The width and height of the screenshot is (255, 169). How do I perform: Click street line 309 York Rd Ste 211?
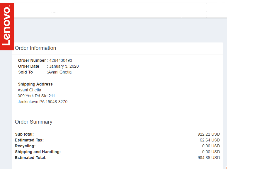36,96
